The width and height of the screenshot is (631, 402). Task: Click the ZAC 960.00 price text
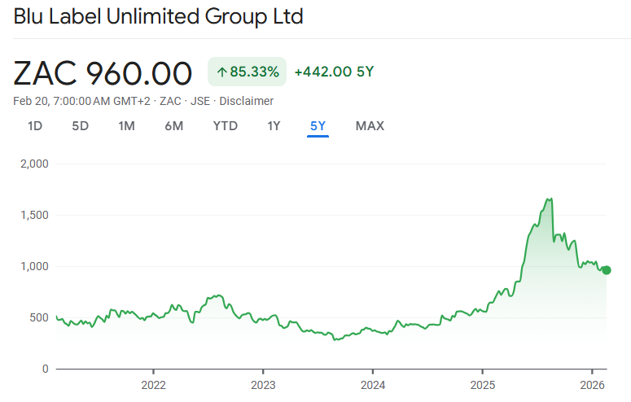click(103, 73)
